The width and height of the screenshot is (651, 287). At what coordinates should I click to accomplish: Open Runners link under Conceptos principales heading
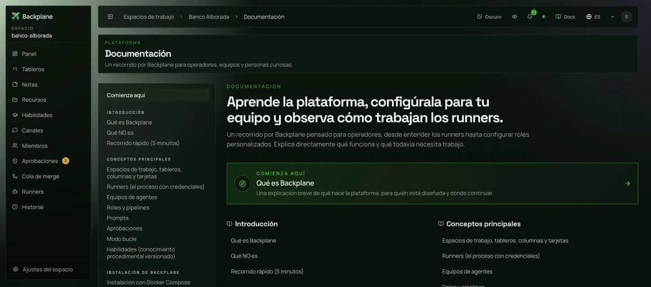491,256
